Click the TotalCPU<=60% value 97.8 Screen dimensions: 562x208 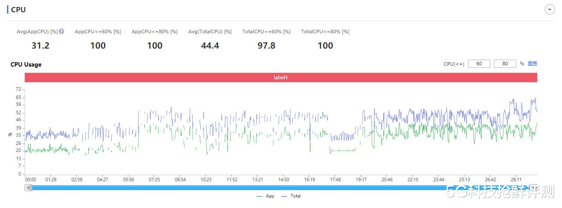267,46
